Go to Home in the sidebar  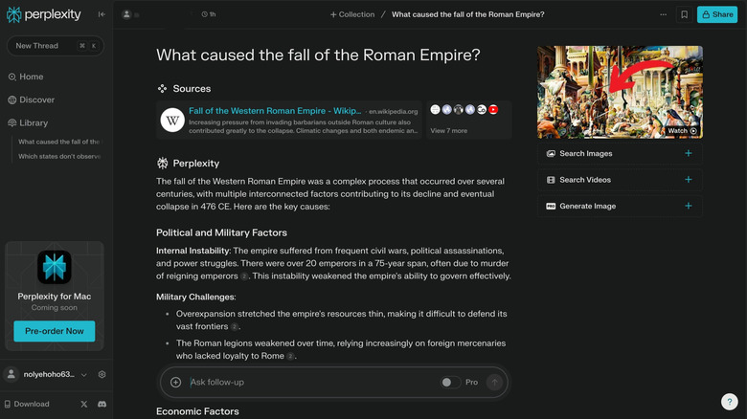26,77
